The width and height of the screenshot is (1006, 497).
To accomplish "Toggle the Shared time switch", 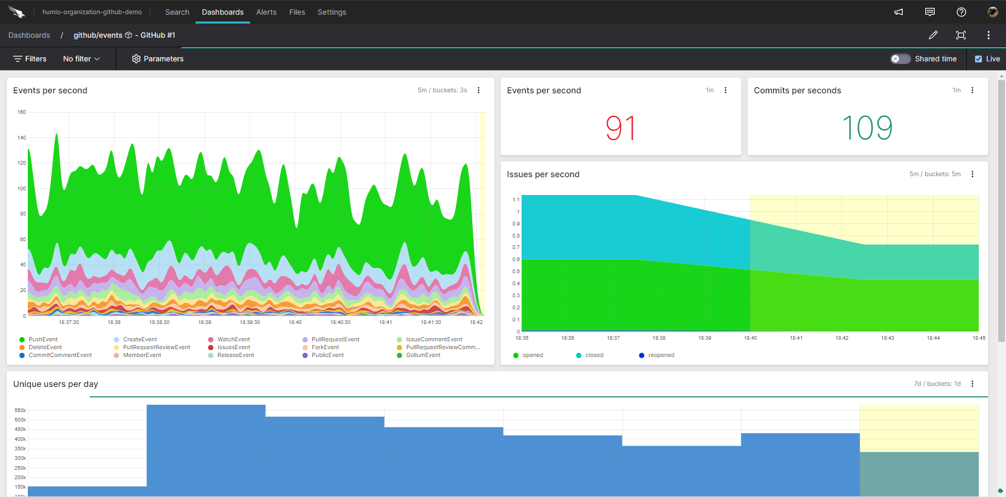I will pos(900,59).
